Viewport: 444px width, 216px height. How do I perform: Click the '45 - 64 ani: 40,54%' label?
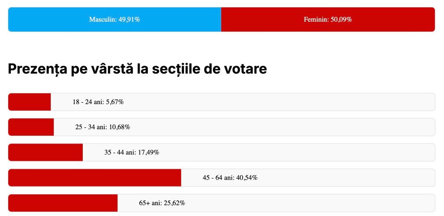[x=230, y=177]
